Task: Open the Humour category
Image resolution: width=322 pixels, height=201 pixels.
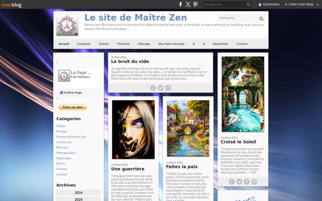Action: (62, 169)
